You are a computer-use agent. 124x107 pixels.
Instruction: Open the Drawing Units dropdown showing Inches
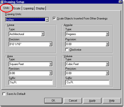click(27, 19)
